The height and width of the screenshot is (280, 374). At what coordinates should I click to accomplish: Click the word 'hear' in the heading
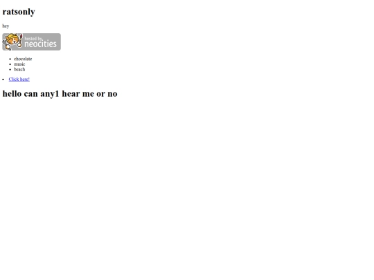[x=71, y=93]
